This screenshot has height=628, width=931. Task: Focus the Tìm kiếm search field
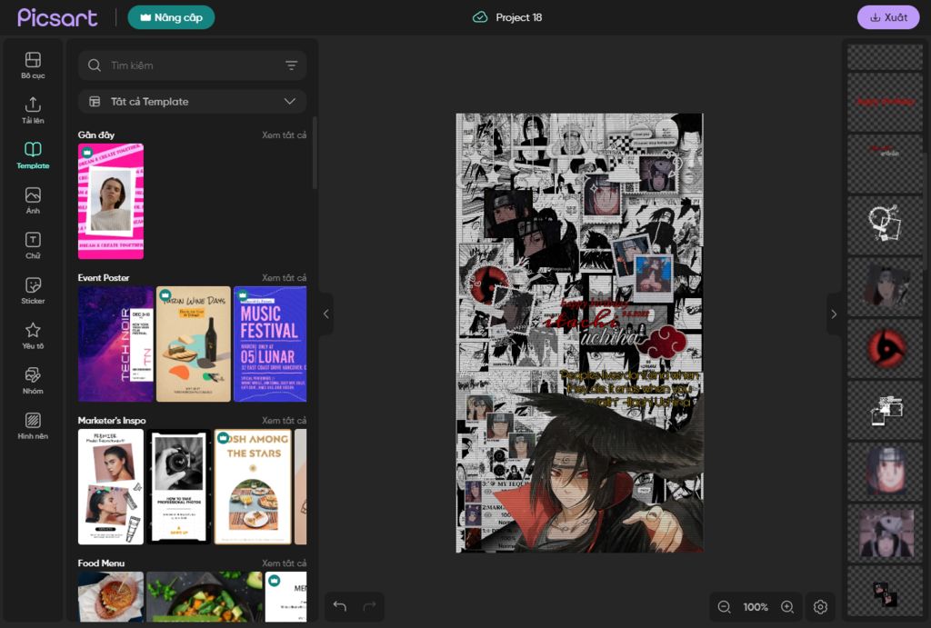pos(193,65)
